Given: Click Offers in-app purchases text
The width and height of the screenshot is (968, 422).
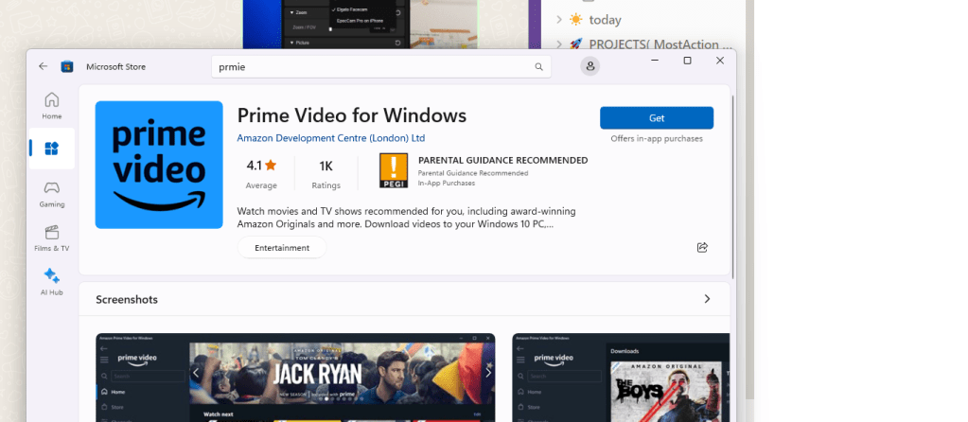Looking at the screenshot, I should tap(657, 139).
